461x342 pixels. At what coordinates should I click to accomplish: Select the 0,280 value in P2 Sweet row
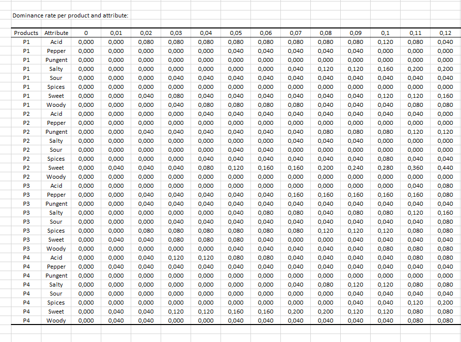tap(385, 168)
